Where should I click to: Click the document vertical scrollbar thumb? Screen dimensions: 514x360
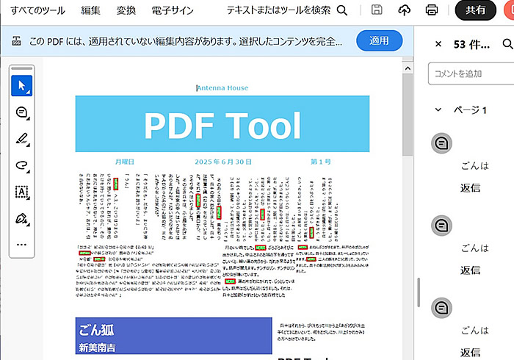[x=408, y=115]
